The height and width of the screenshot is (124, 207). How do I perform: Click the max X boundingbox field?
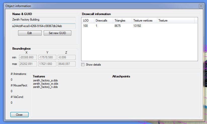click(x=28, y=64)
